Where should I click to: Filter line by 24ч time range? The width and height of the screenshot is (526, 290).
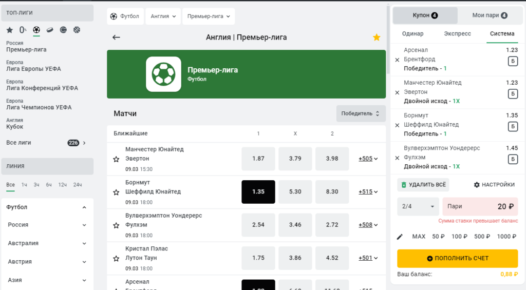pyautogui.click(x=78, y=185)
